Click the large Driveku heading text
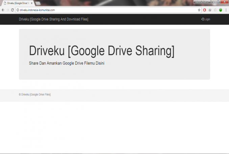 tap(102, 51)
